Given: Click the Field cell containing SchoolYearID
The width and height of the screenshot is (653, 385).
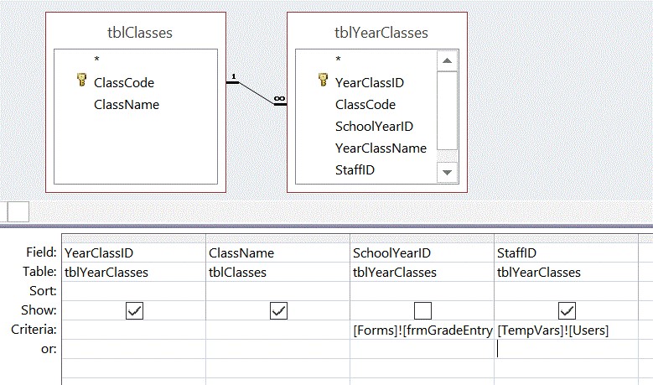Looking at the screenshot, I should (x=422, y=252).
